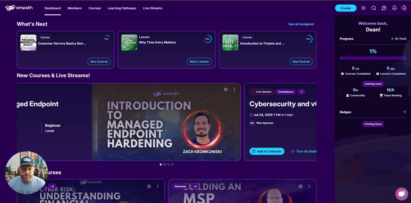Click the Courses Completed graduation cap icon

point(342,74)
